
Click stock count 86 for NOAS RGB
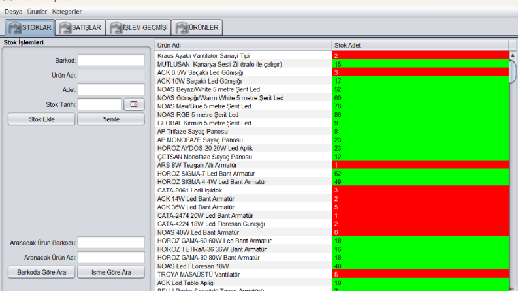click(x=420, y=114)
